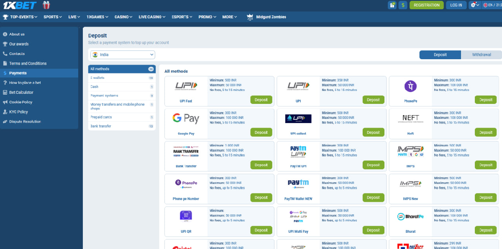Click Deposit for Neft

click(486, 132)
